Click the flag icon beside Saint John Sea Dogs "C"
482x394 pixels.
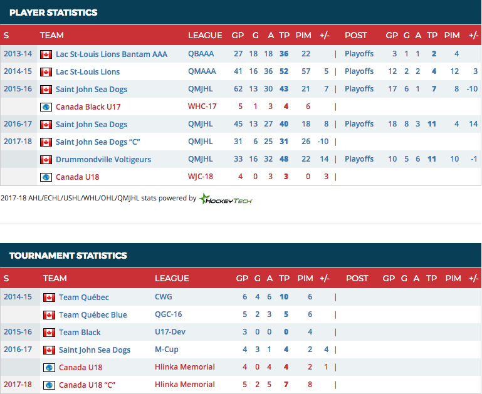point(46,142)
